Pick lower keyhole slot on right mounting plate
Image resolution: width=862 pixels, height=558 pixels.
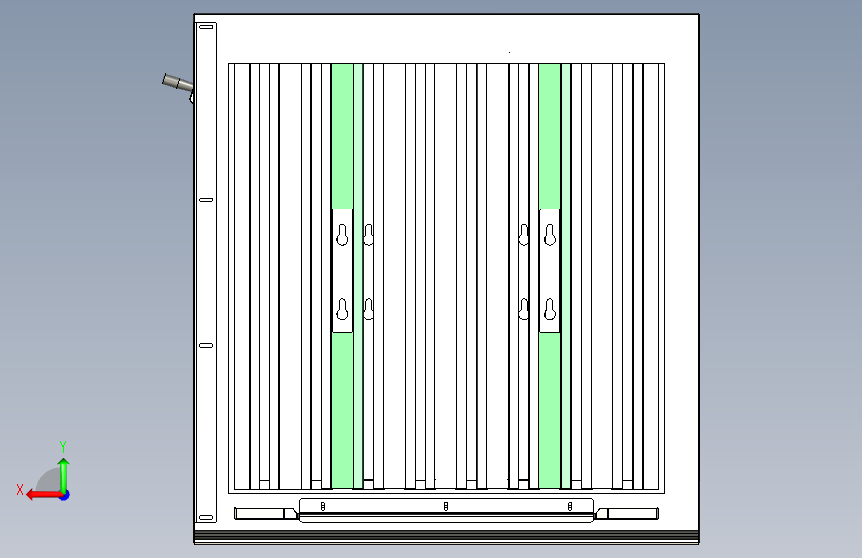point(549,309)
